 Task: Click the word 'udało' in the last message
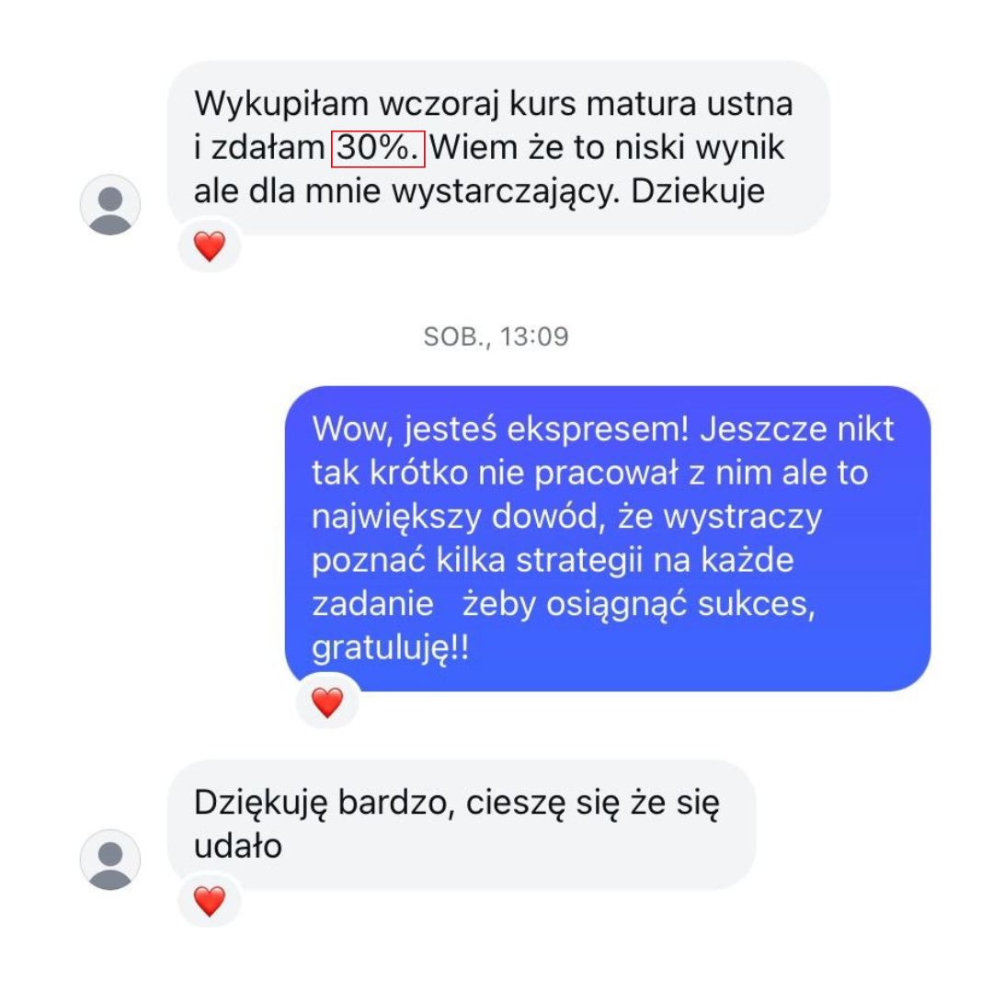point(238,846)
